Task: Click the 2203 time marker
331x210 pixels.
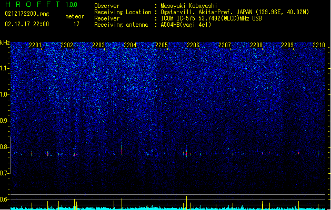Action: click(98, 45)
